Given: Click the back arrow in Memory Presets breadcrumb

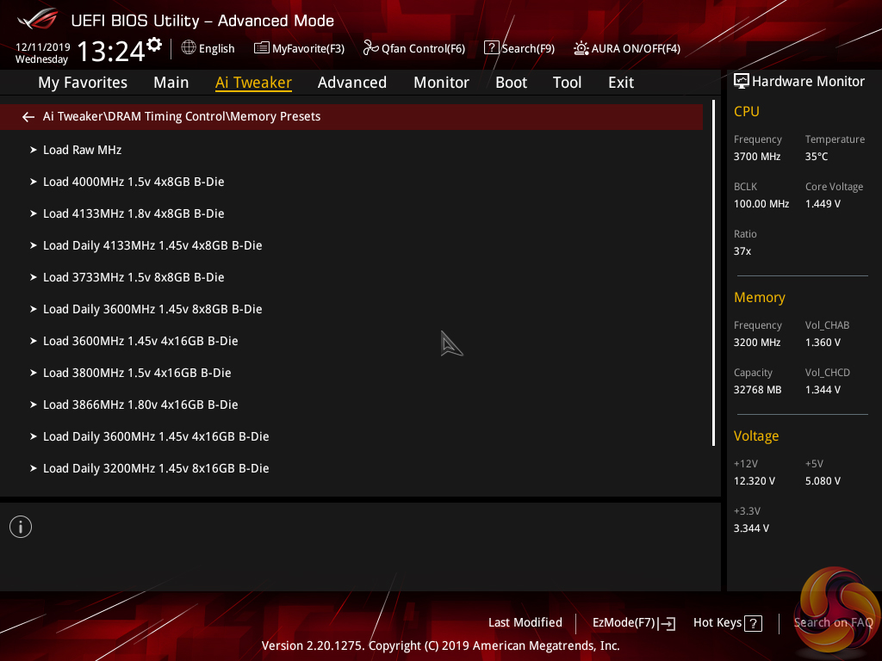Looking at the screenshot, I should [28, 117].
